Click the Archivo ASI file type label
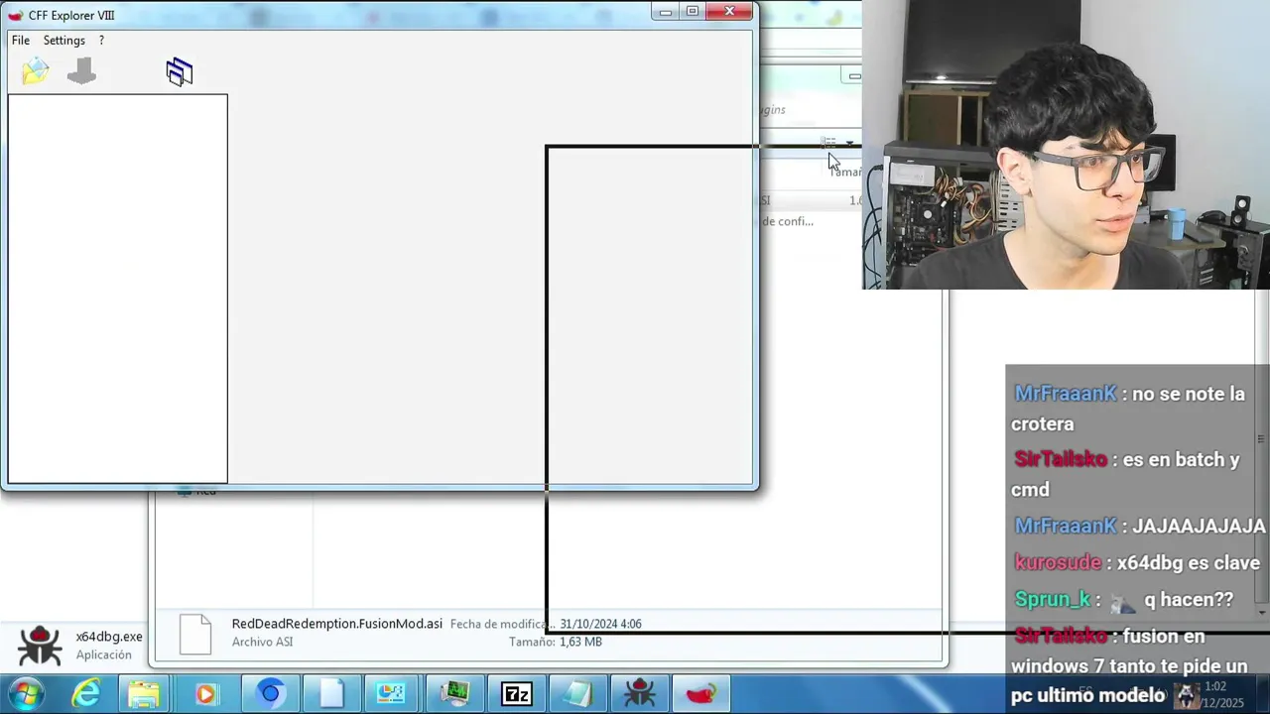The height and width of the screenshot is (714, 1270). (x=262, y=642)
